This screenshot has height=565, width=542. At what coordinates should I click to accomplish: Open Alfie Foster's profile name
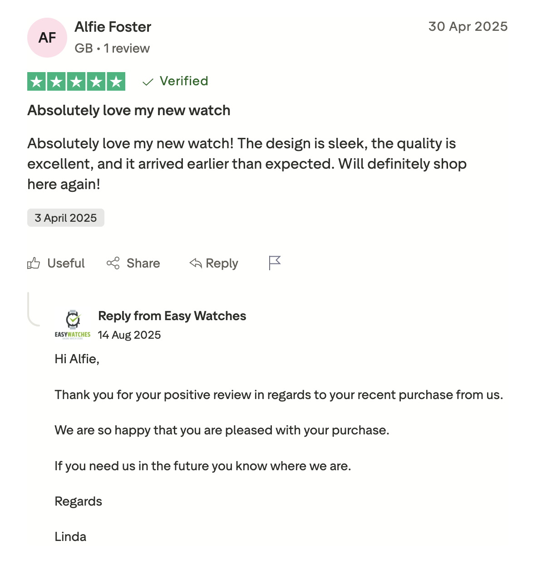113,27
